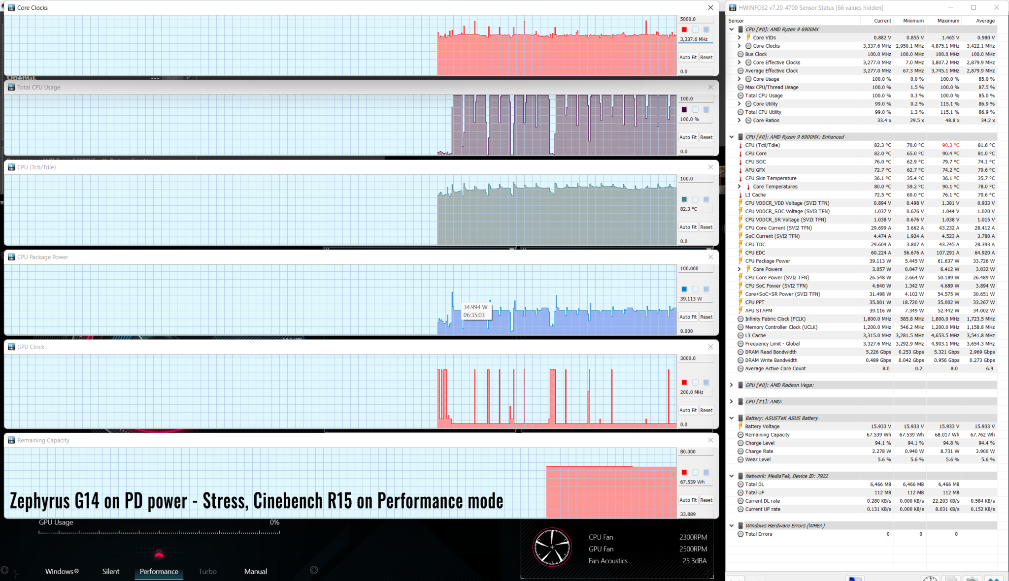
Task: Click the chip icon beside Network: MediaTek
Action: click(x=740, y=476)
